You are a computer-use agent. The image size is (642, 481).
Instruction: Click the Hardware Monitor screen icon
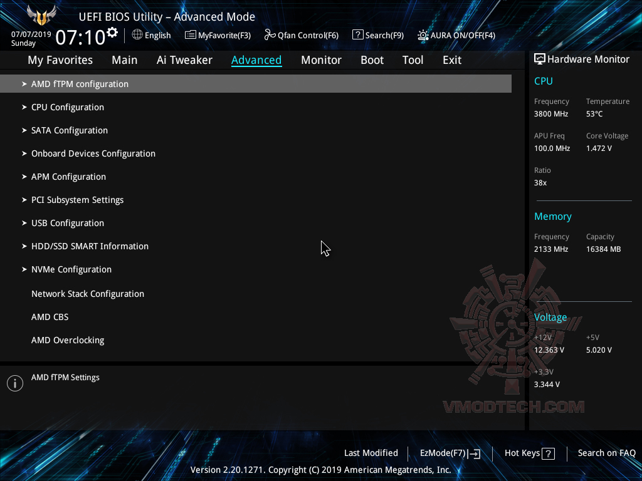pos(540,59)
